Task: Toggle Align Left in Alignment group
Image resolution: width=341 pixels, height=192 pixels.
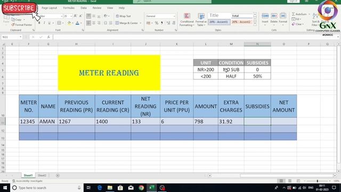Action: (x=88, y=23)
